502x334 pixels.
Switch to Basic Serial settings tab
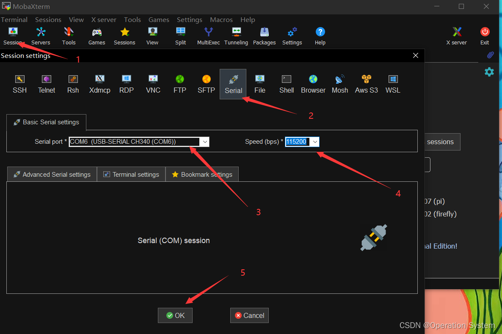(47, 122)
